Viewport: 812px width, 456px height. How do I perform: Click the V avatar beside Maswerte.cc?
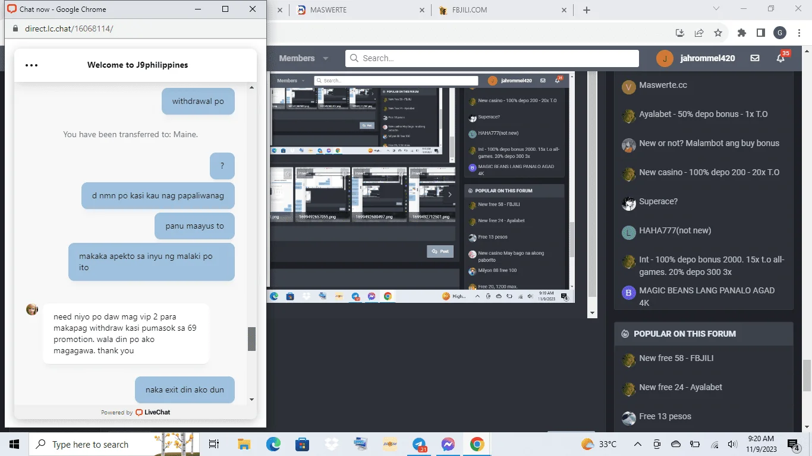(x=629, y=87)
